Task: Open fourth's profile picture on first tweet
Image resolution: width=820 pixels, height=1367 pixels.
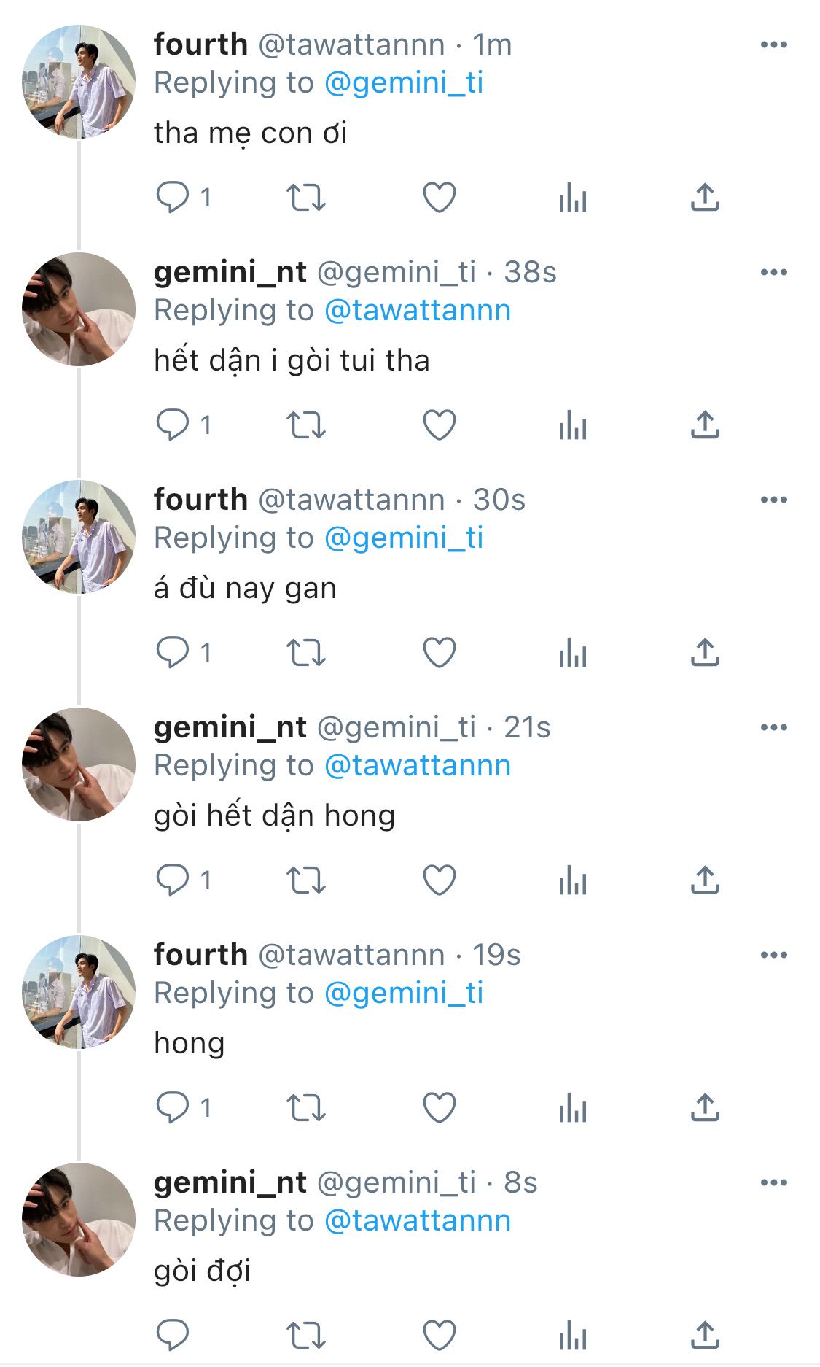Action: pyautogui.click(x=79, y=82)
